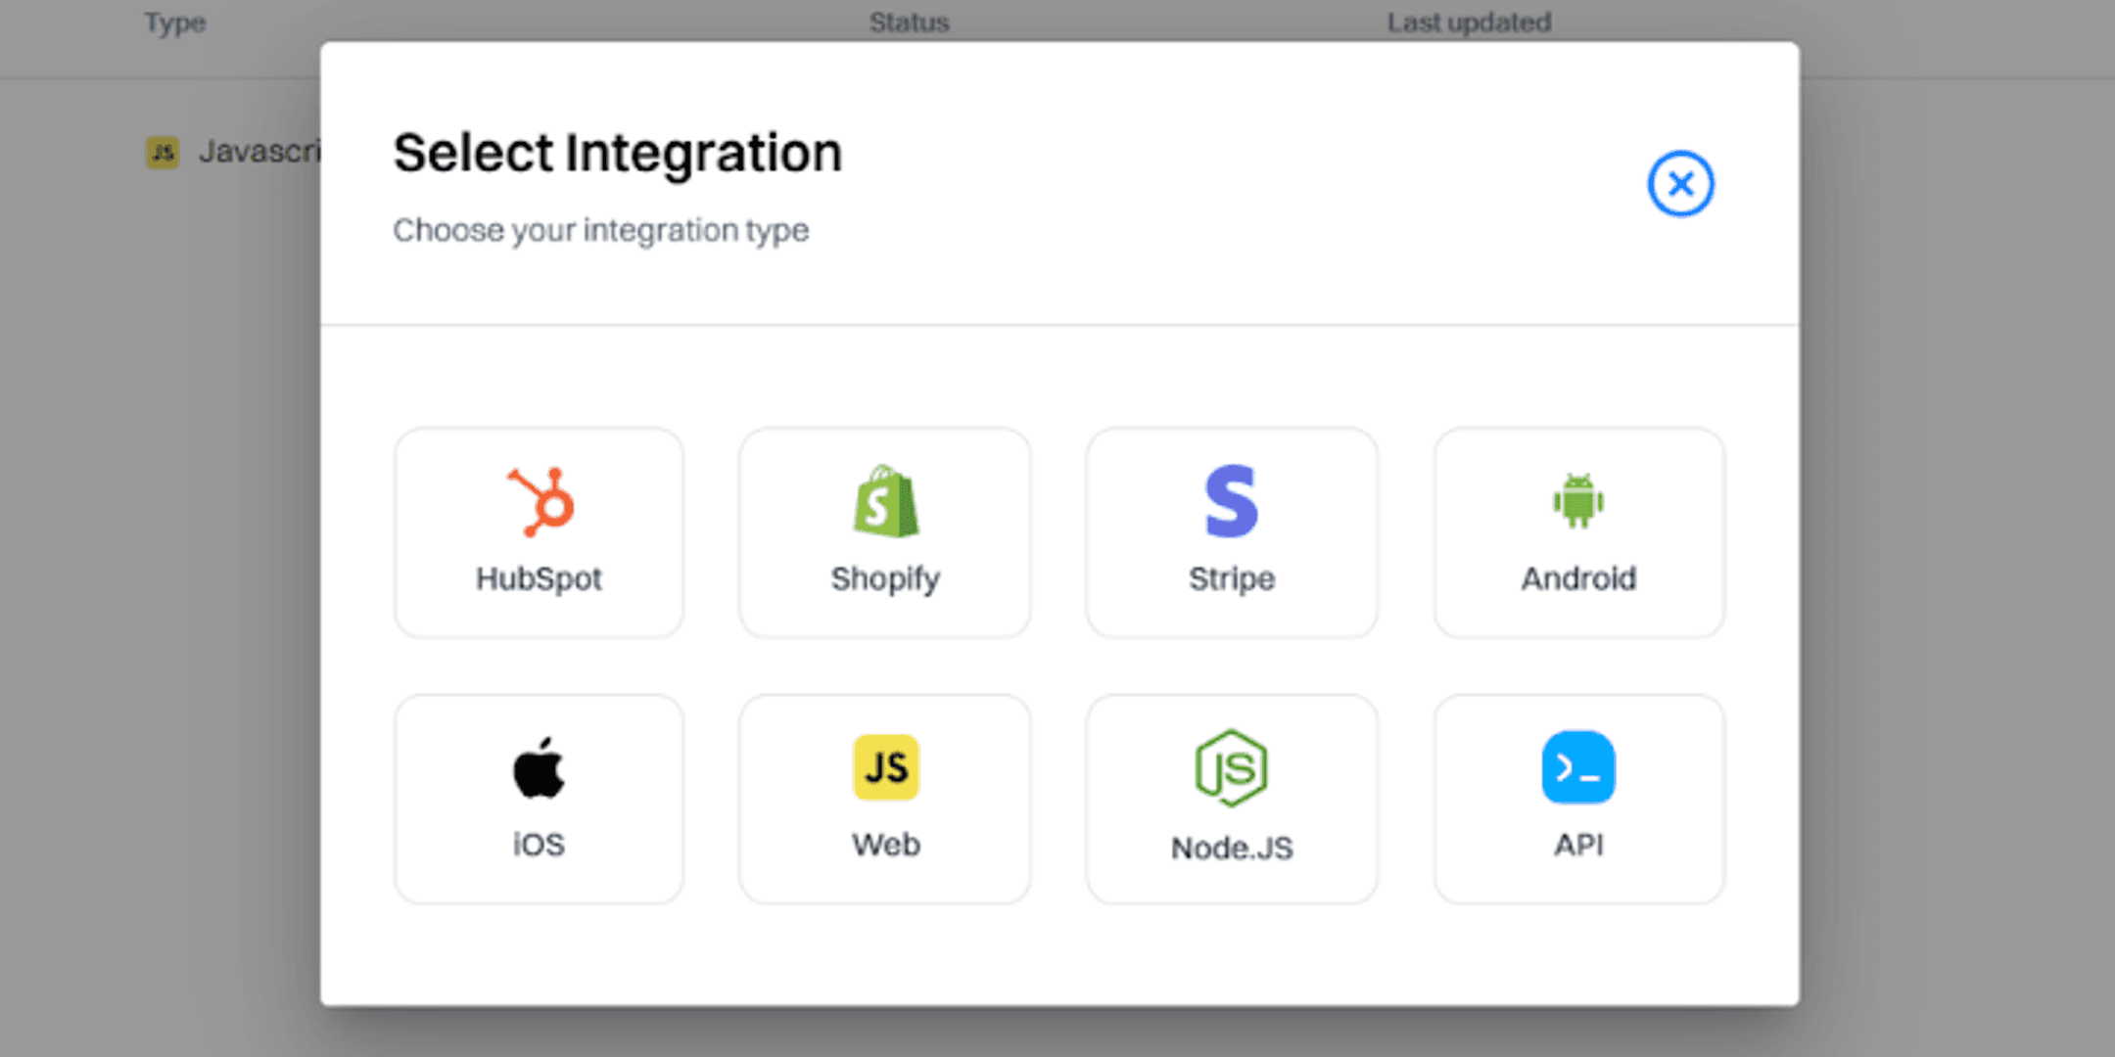This screenshot has height=1057, width=2115.
Task: Open the Node.JS integration card
Action: point(1231,798)
